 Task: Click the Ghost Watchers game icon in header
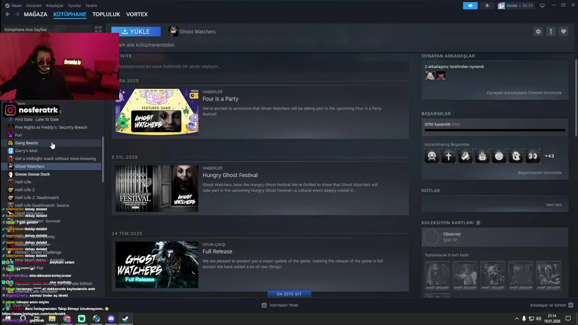(173, 31)
